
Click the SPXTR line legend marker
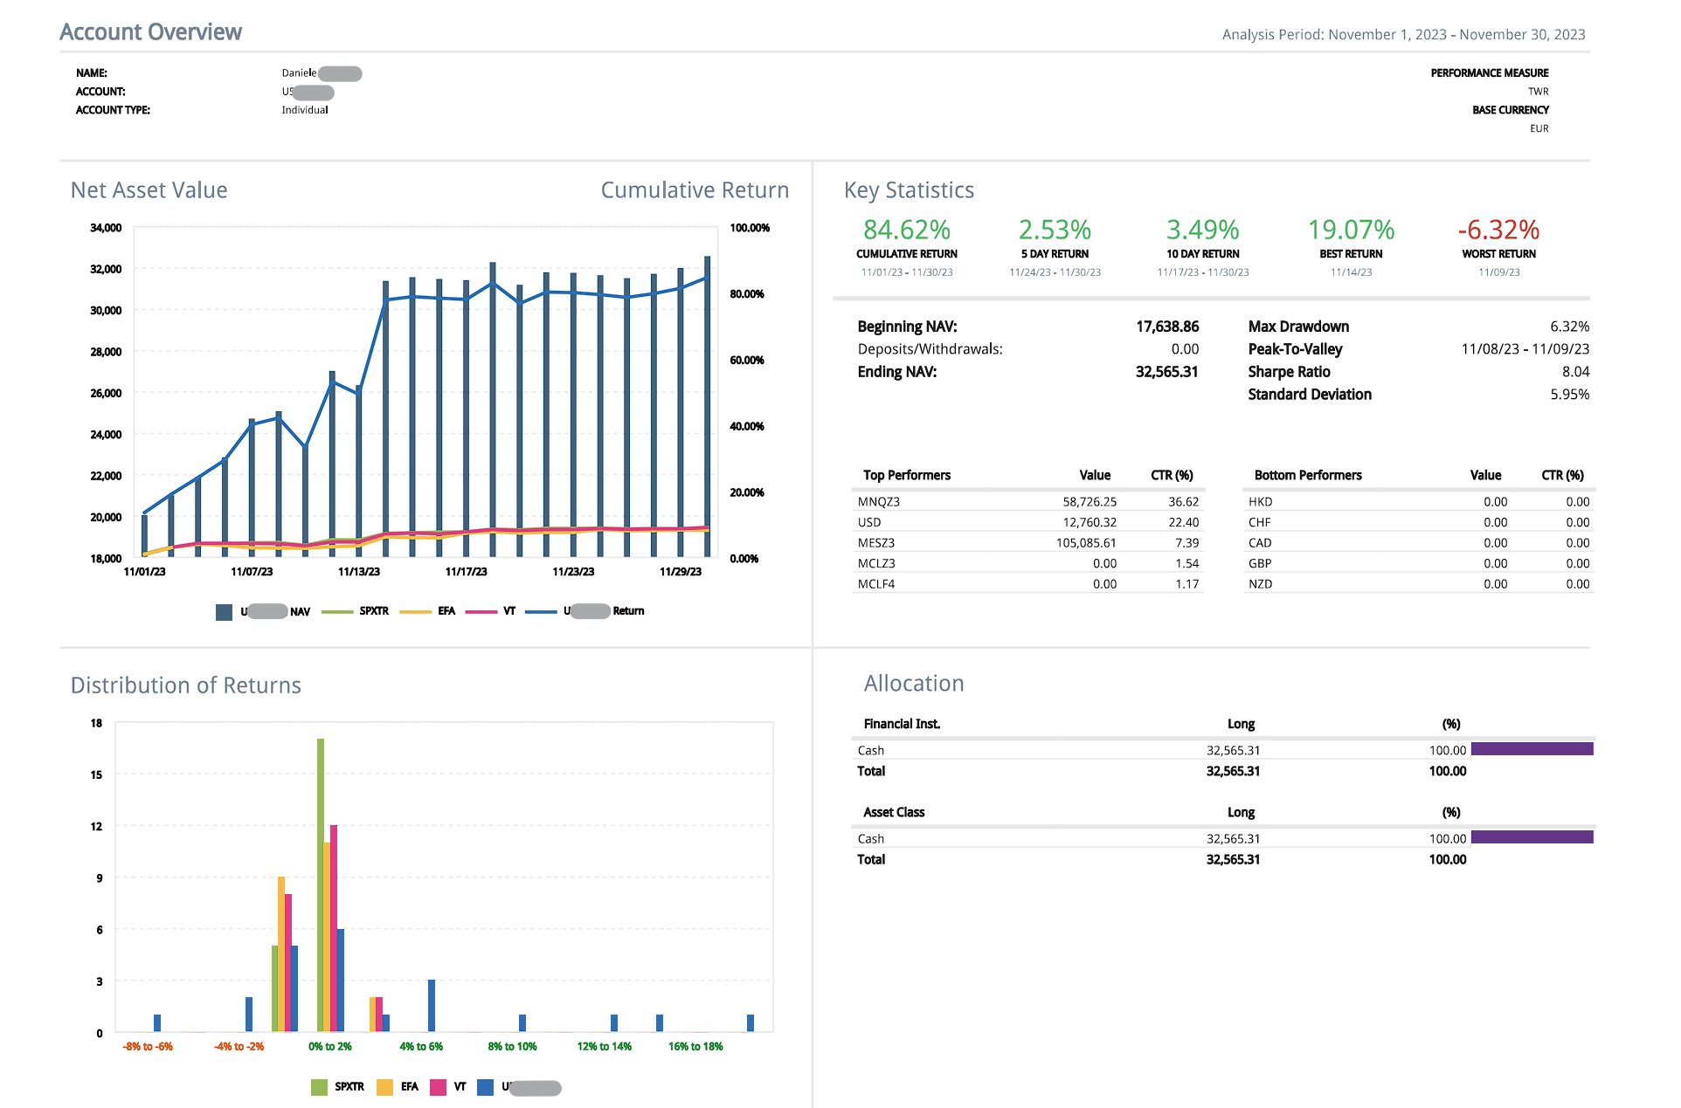[x=337, y=612]
